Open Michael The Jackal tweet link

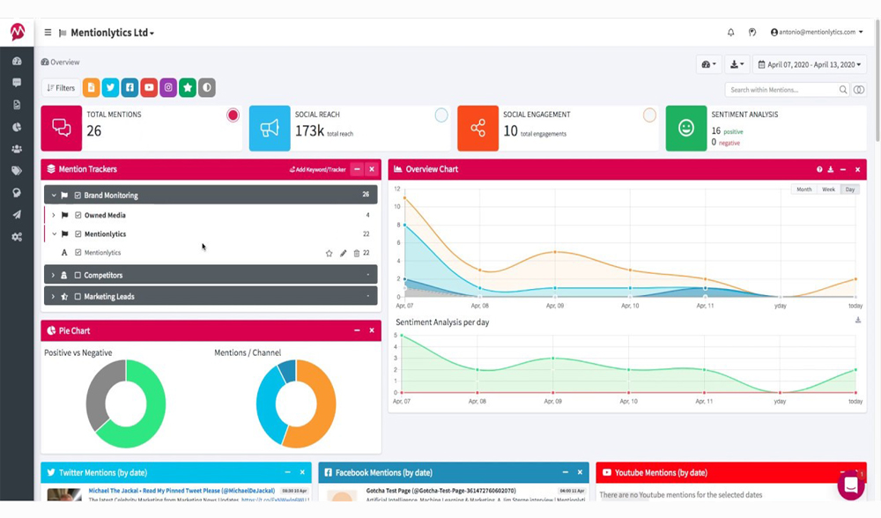pos(181,491)
